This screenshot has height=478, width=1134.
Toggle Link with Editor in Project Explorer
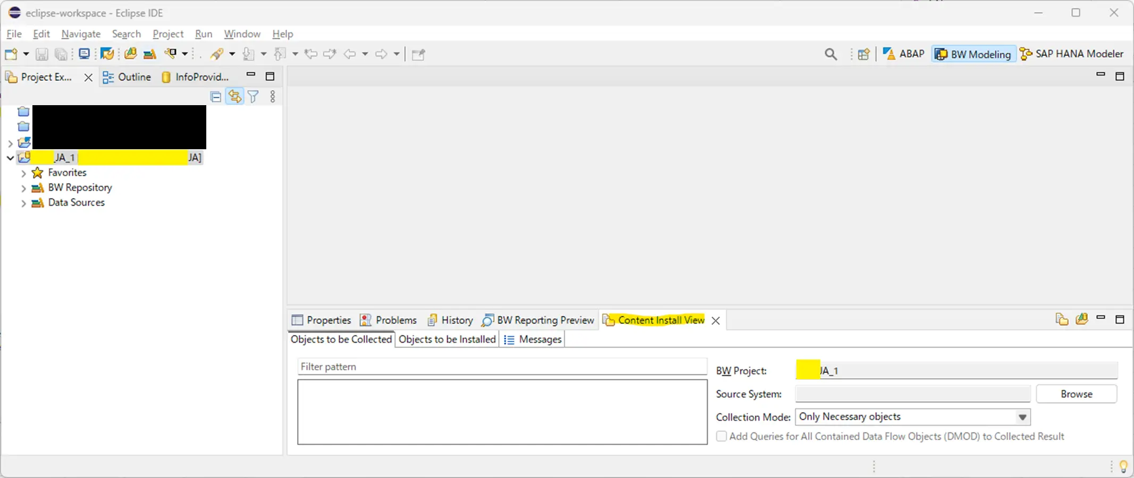(x=234, y=97)
